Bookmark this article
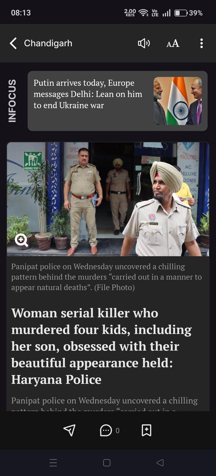Viewport: 216px width, 476px height. point(146,430)
